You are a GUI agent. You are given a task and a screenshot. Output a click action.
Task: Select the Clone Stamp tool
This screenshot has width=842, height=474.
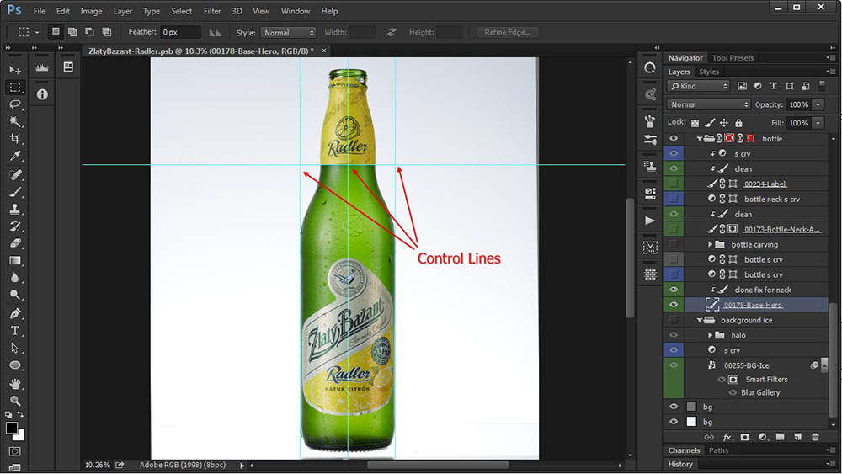coord(15,209)
